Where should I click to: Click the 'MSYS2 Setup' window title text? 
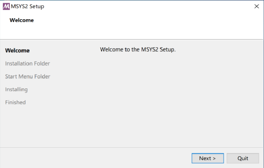pos(28,7)
